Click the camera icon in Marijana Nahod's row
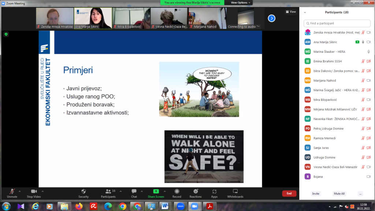Image resolution: width=375 pixels, height=211 pixels. [x=368, y=80]
